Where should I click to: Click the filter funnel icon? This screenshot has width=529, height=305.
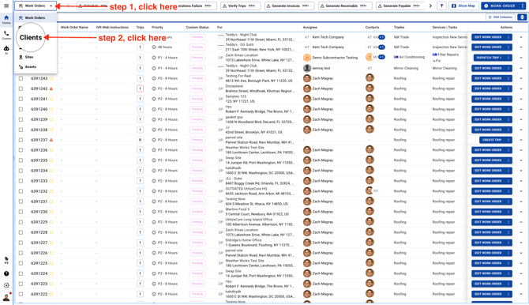(441, 6)
